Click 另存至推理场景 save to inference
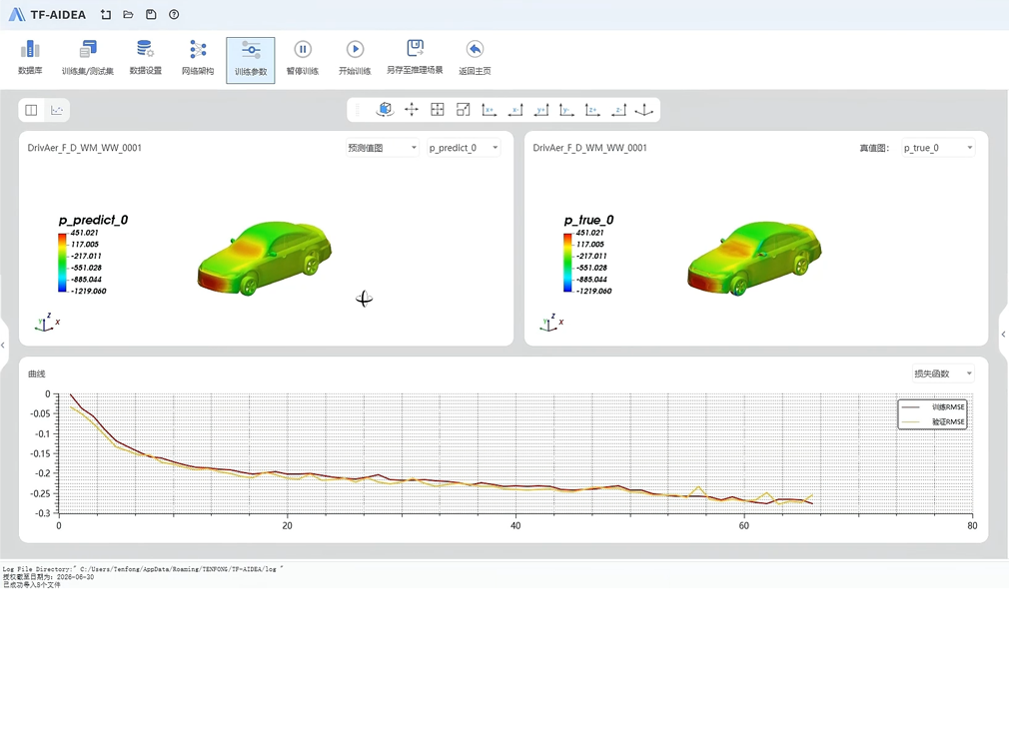Image resolution: width=1009 pixels, height=731 pixels. (415, 58)
